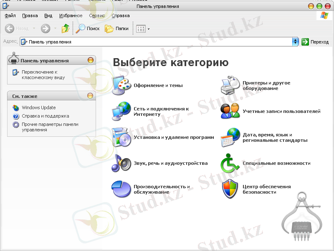Open the pie chart performance icon
Screen dimensions: 334x251
point(121,189)
